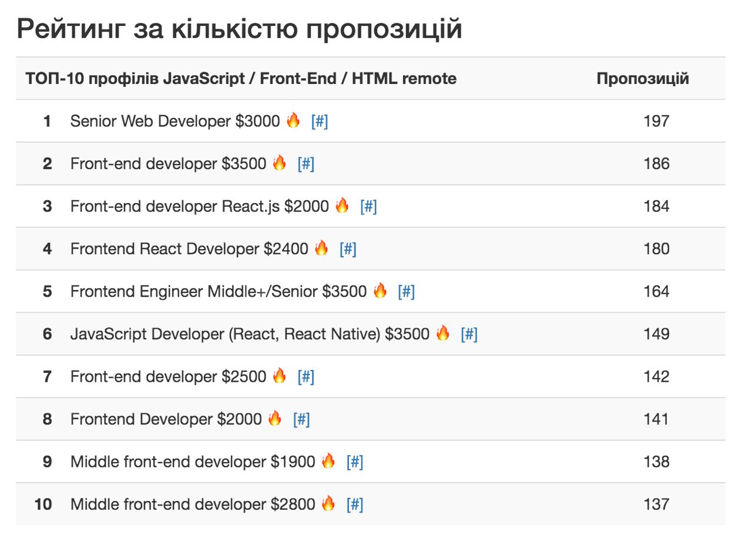Click the proposal count 197
Screen dimensions: 752x542
[656, 121]
